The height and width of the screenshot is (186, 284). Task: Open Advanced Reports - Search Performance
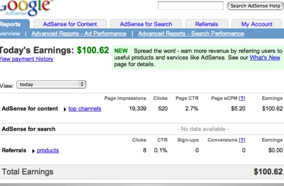click(x=191, y=33)
